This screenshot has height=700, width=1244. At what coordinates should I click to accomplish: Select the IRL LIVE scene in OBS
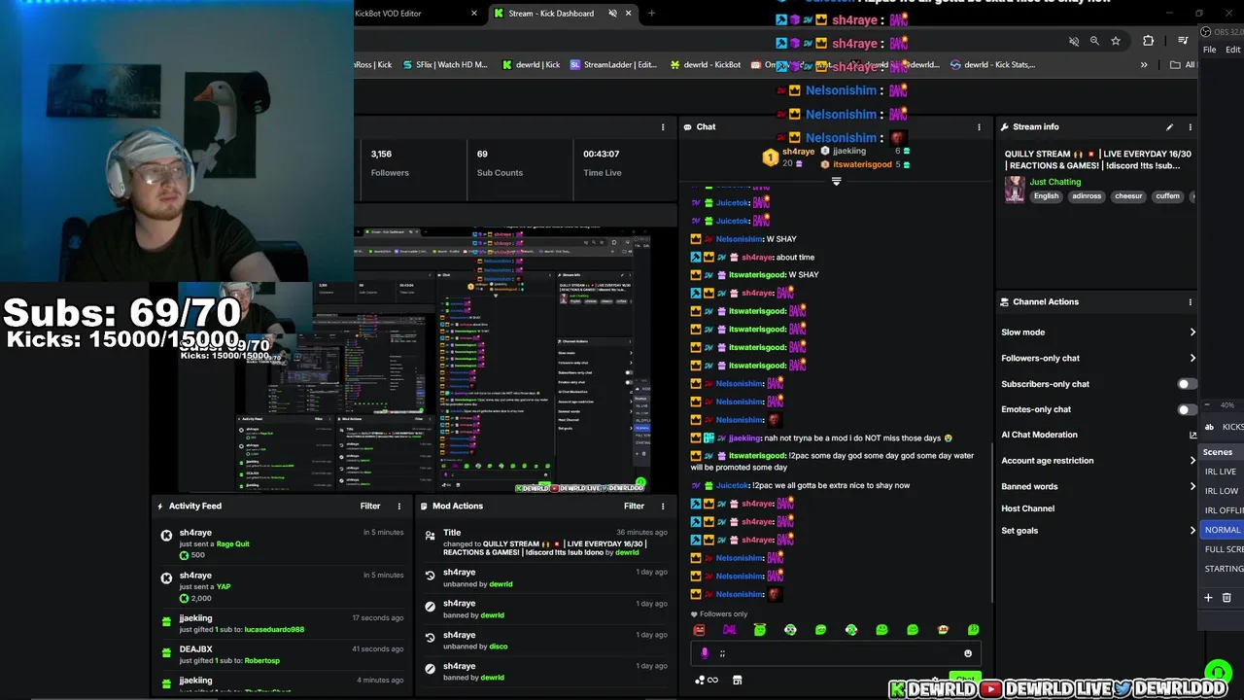[x=1222, y=472]
